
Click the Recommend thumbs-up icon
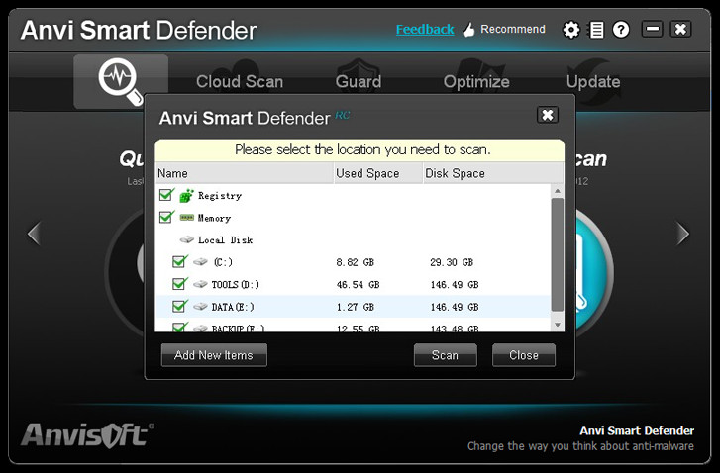click(x=468, y=30)
